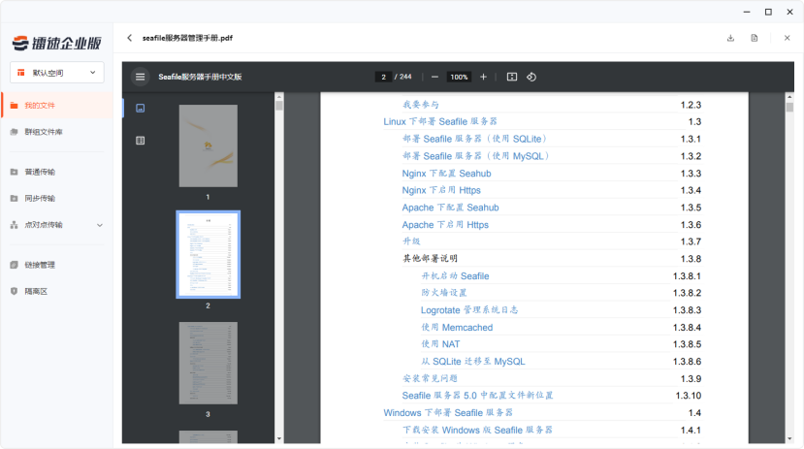Toggle the PDF sidebar hamburger menu

click(140, 77)
